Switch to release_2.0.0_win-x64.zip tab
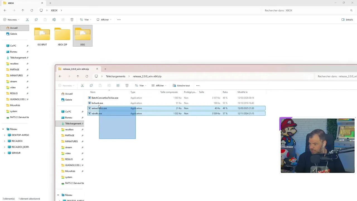This screenshot has width=357, height=201. [78, 69]
